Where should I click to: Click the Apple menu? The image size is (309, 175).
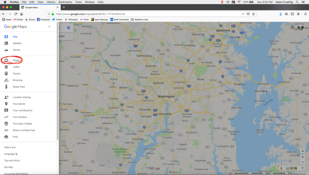5,2
